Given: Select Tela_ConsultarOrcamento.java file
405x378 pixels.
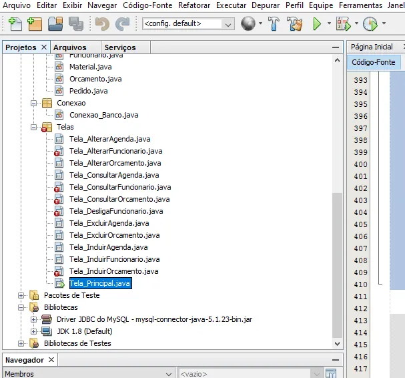Looking at the screenshot, I should 119,199.
